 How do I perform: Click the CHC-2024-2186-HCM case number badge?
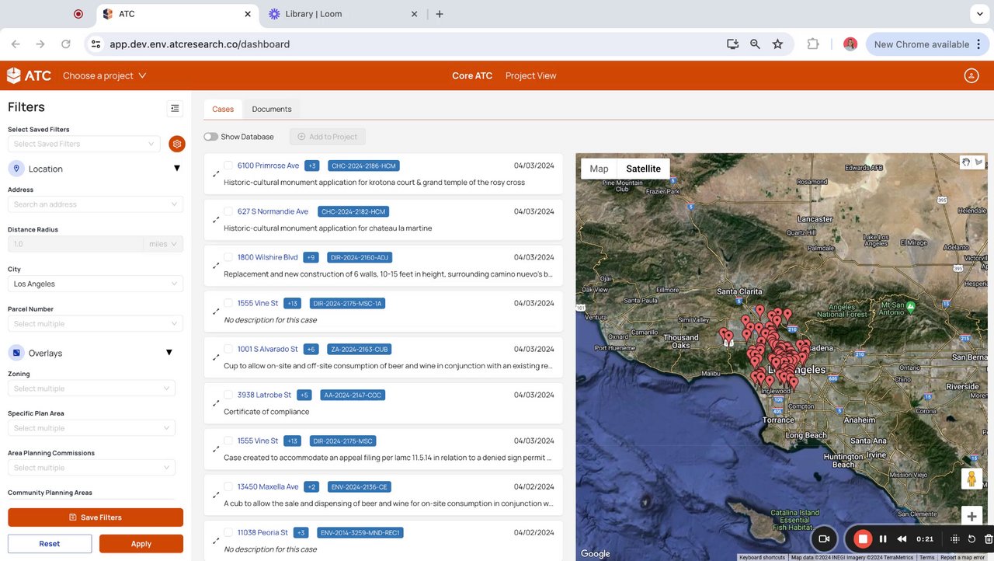pyautogui.click(x=363, y=166)
